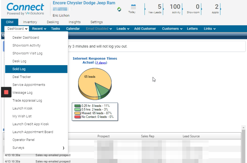Screen dimensions: 247x163
Task: Click the user name Eric Lichon
Action: click(x=61, y=15)
